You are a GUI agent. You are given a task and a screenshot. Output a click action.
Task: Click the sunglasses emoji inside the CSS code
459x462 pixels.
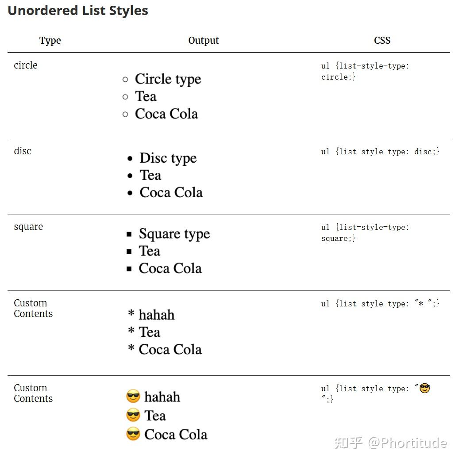424,388
